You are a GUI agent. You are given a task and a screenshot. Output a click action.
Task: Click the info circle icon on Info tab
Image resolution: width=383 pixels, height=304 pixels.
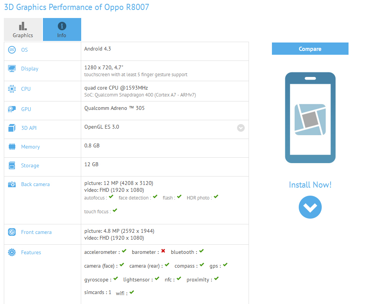pos(62,26)
